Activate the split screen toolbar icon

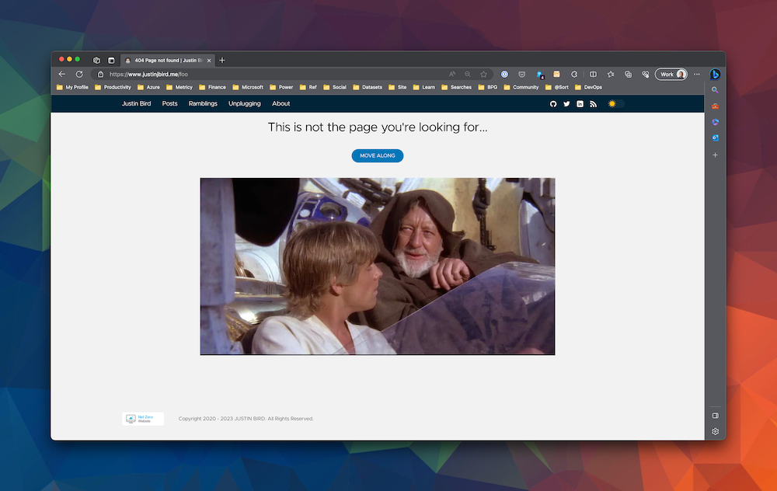click(x=592, y=75)
